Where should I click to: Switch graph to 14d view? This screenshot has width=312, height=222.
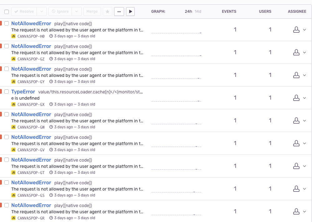[x=198, y=12]
